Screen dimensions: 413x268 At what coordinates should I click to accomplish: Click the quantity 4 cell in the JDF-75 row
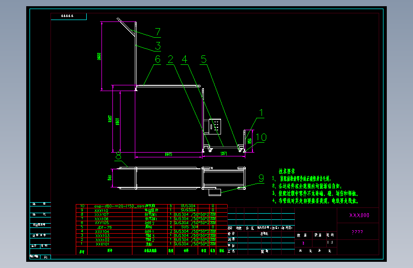tap(171, 227)
